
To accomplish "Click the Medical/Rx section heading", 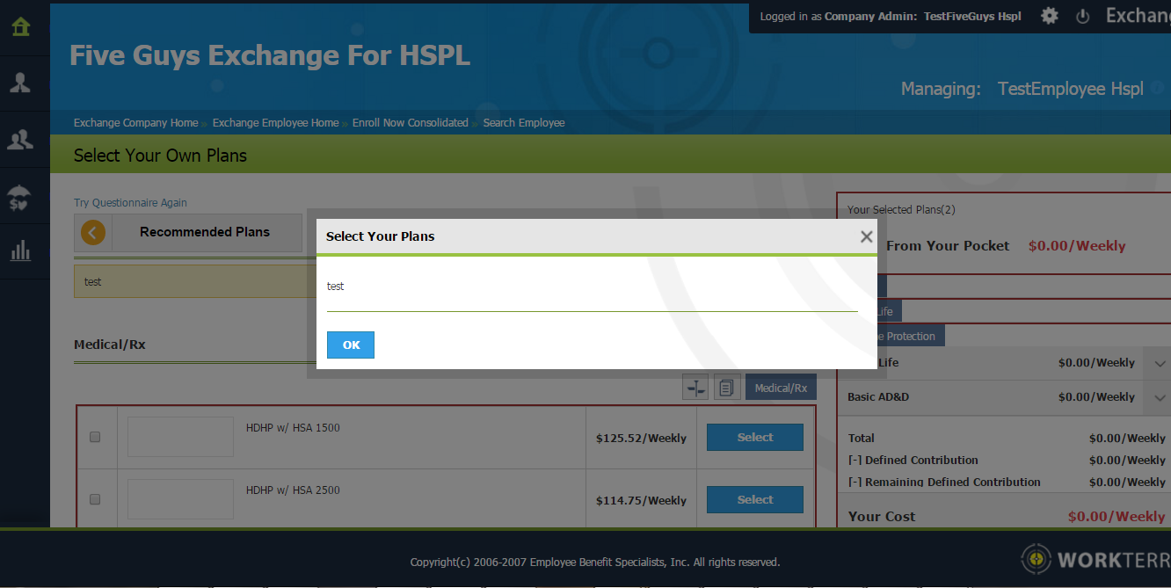I will point(110,345).
